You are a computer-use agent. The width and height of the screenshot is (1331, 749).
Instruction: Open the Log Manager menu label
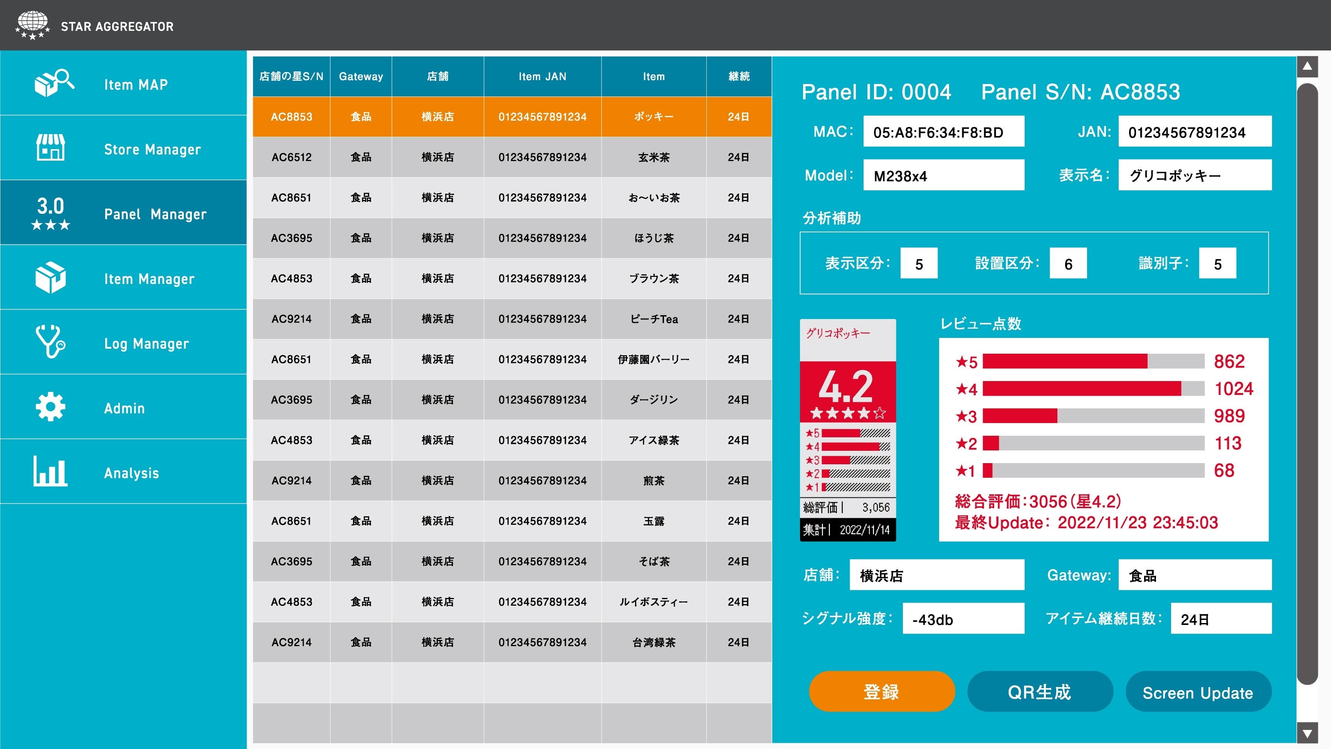(x=146, y=344)
